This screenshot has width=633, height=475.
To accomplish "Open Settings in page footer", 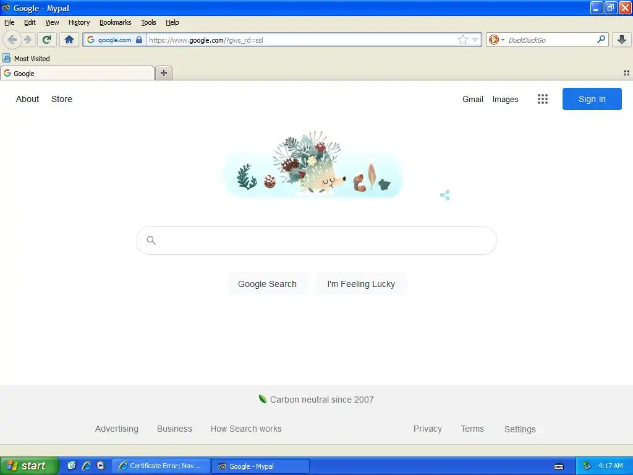I will tap(520, 429).
